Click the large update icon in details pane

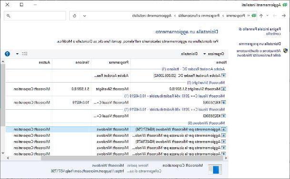pos(215,169)
